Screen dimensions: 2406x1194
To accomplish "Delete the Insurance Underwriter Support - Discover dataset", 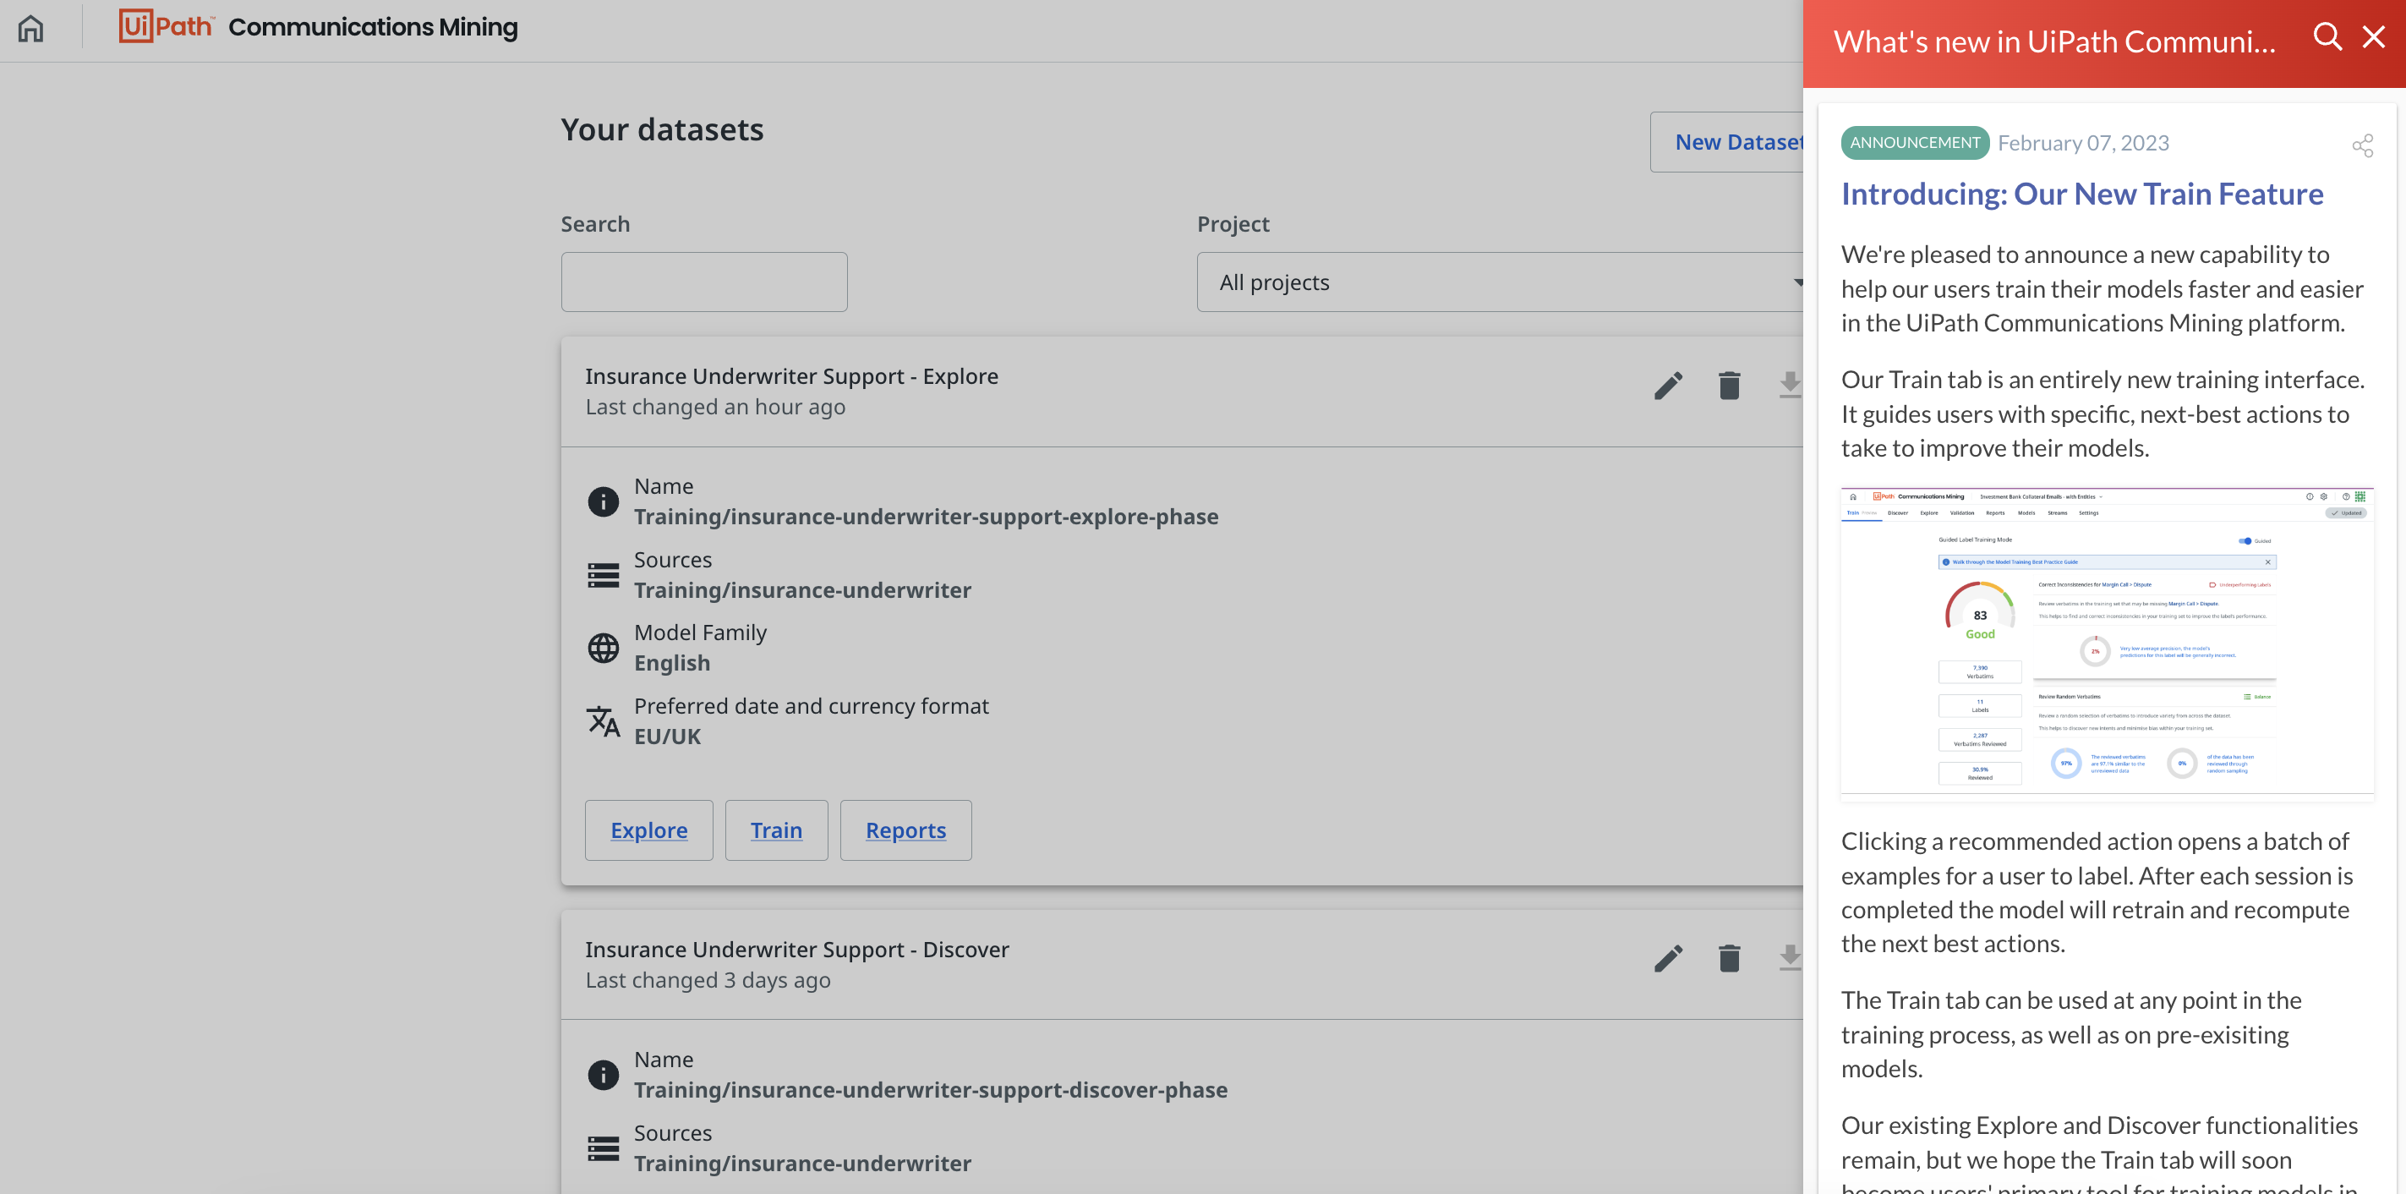I will [x=1729, y=959].
